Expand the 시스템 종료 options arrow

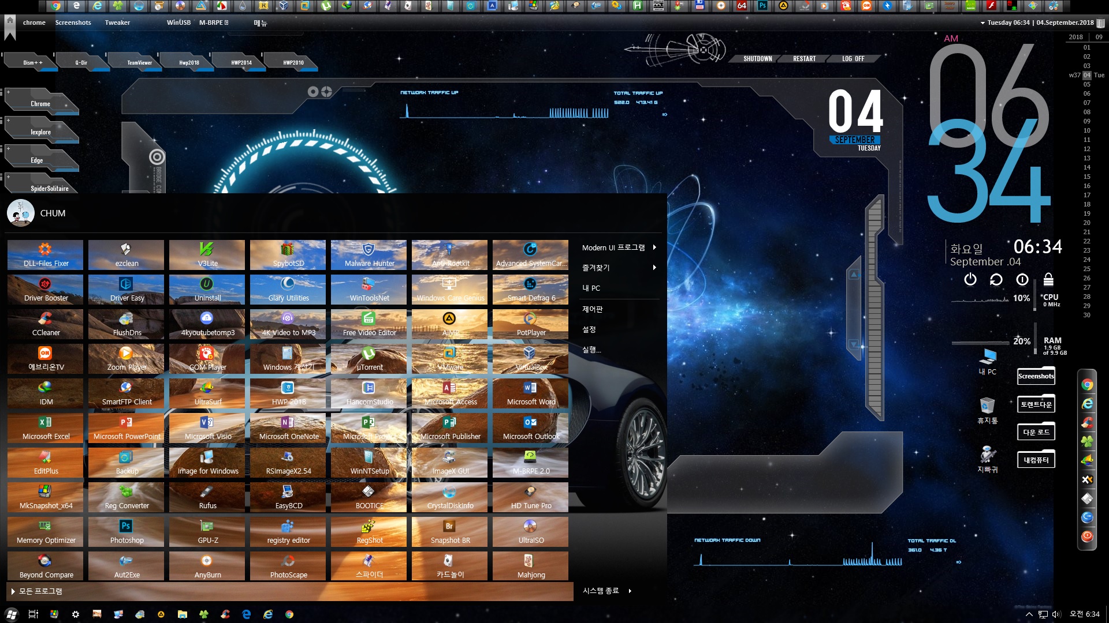[x=630, y=591]
